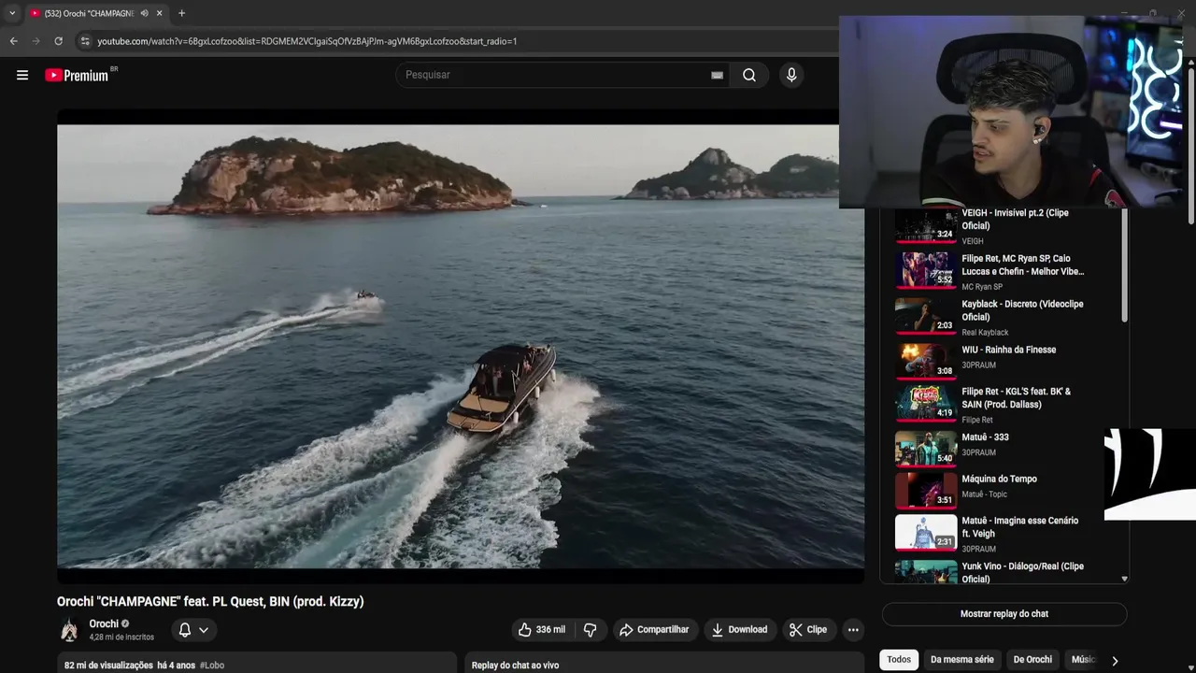Click the Download button
The image size is (1196, 673).
click(x=739, y=630)
